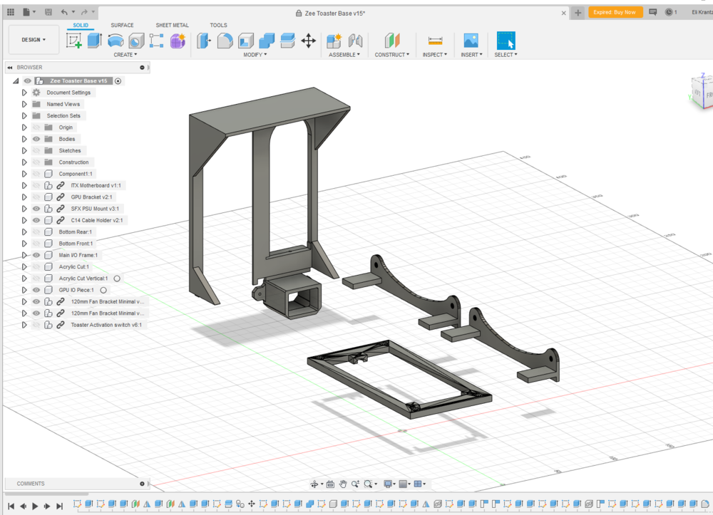Toggle visibility of Main I/O Frame:1

click(x=36, y=255)
